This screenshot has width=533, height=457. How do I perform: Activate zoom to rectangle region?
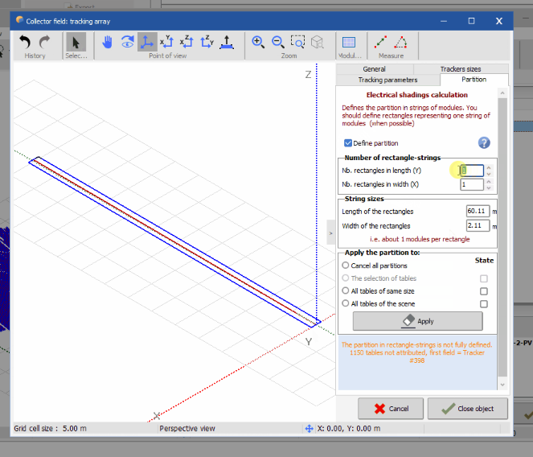(x=297, y=42)
